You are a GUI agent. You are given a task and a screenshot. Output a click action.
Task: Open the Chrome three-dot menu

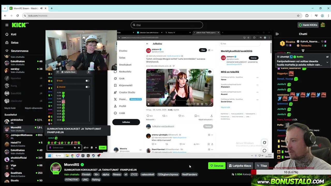pos(328,16)
